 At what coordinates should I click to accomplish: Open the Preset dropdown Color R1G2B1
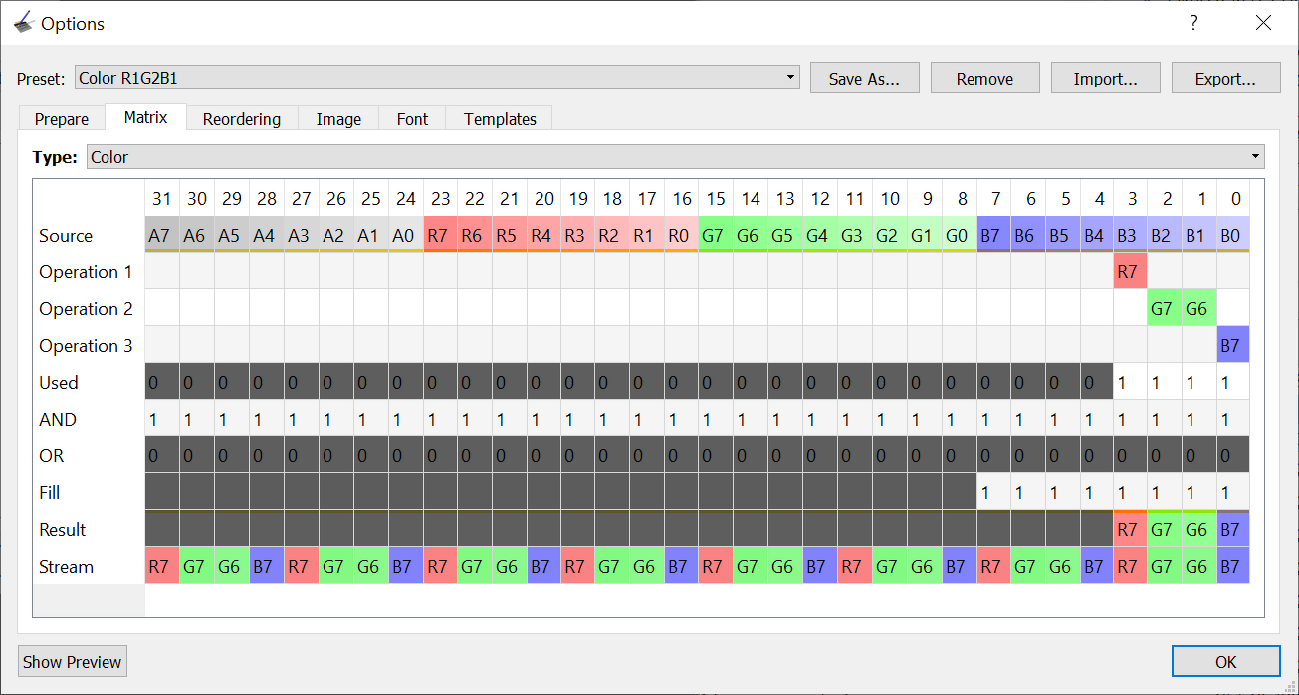coord(437,78)
